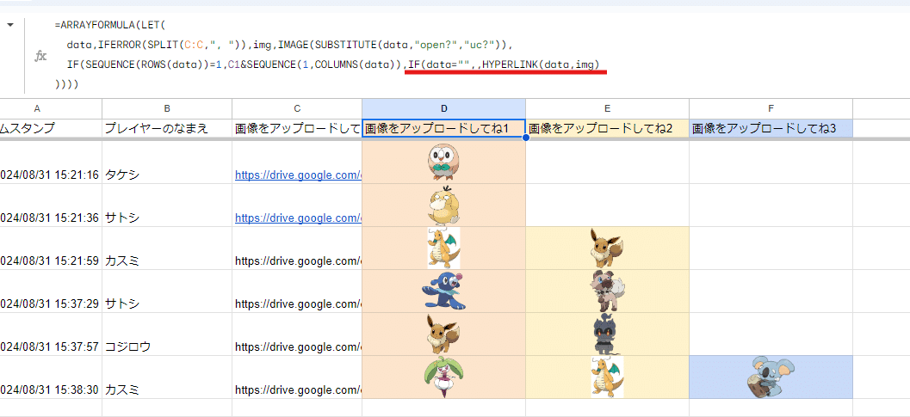Click the koala Pokémon image in column F
Viewport: 910px width, 417px height.
pos(771,377)
